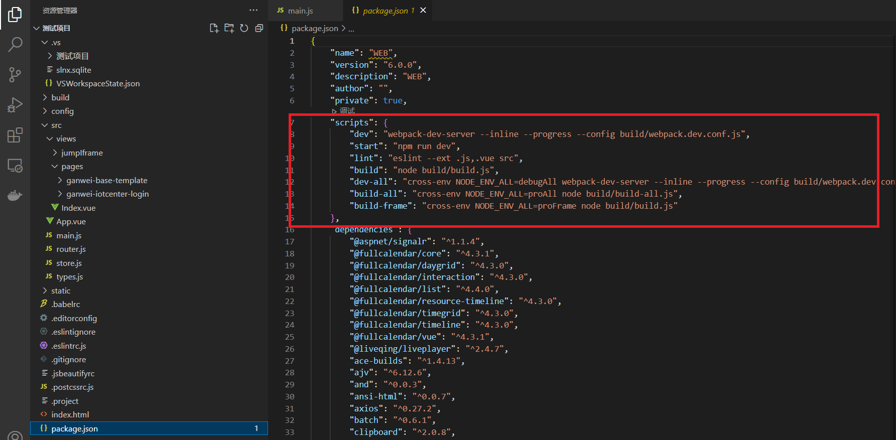
Task: Open Remote Explorer view
Action: [15, 165]
